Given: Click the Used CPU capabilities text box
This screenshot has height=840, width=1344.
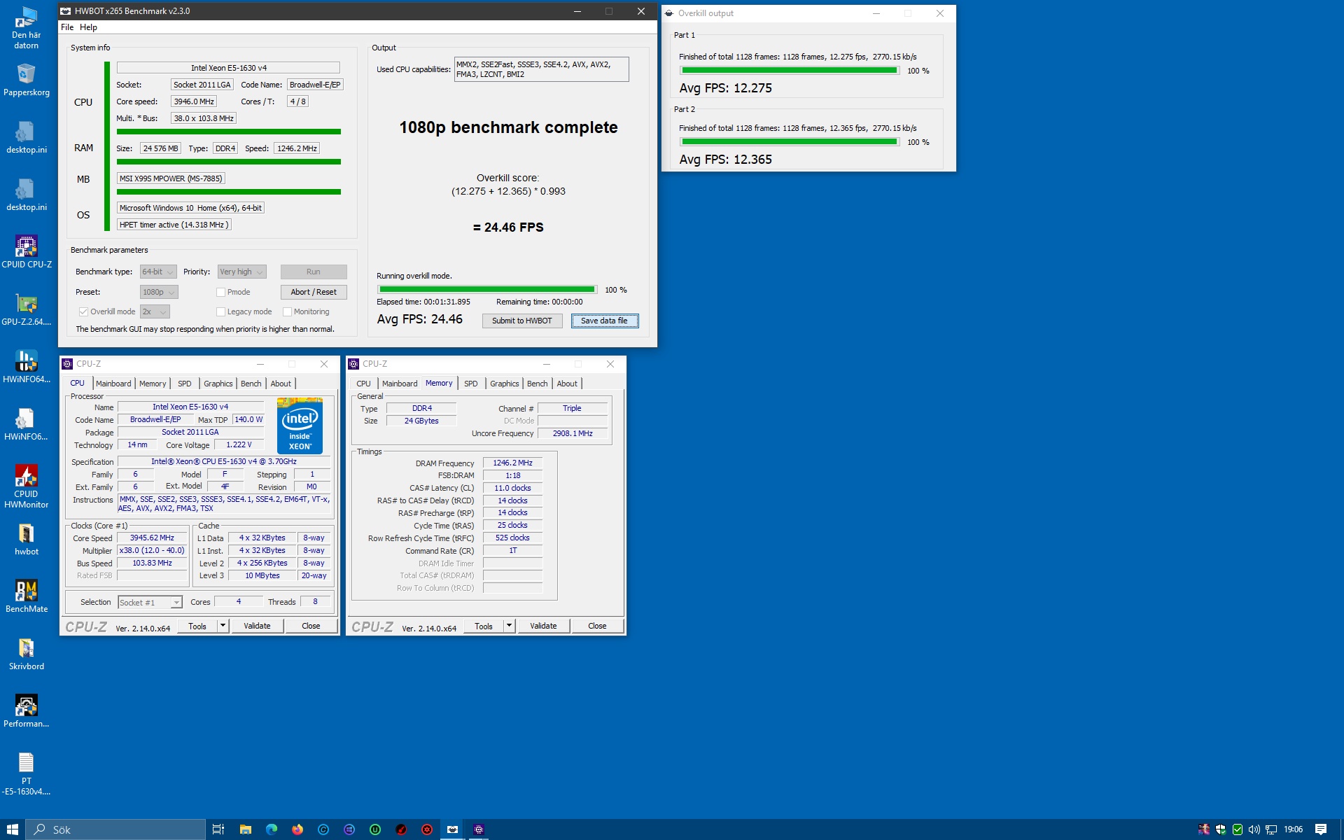Looking at the screenshot, I should coord(542,69).
